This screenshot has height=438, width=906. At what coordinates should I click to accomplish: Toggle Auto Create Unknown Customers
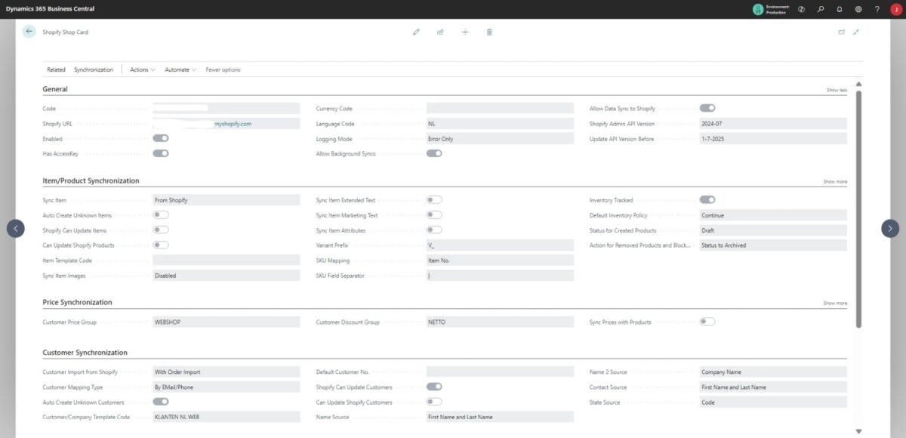coord(161,402)
